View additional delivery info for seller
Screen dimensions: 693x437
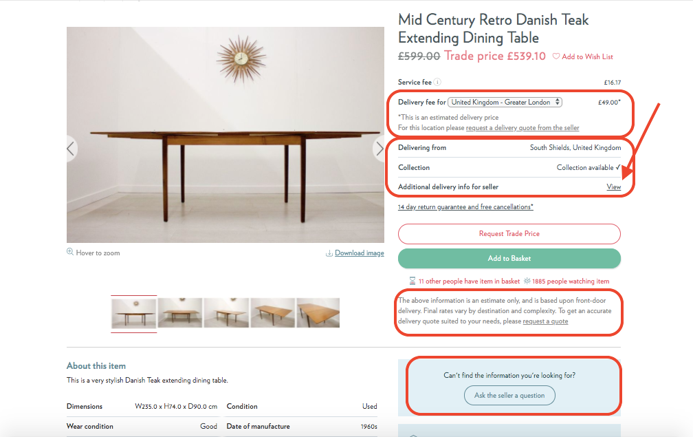pos(613,186)
